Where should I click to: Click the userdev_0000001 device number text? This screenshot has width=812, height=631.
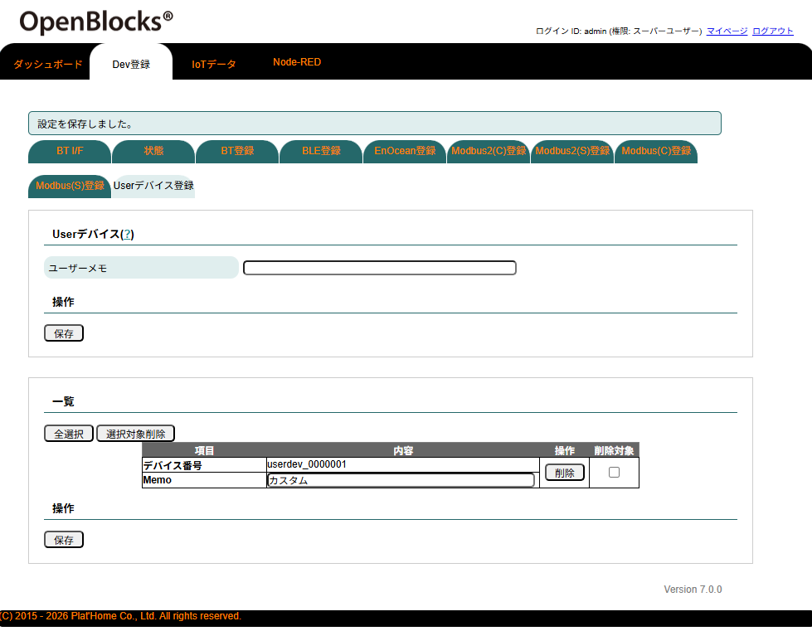point(307,464)
